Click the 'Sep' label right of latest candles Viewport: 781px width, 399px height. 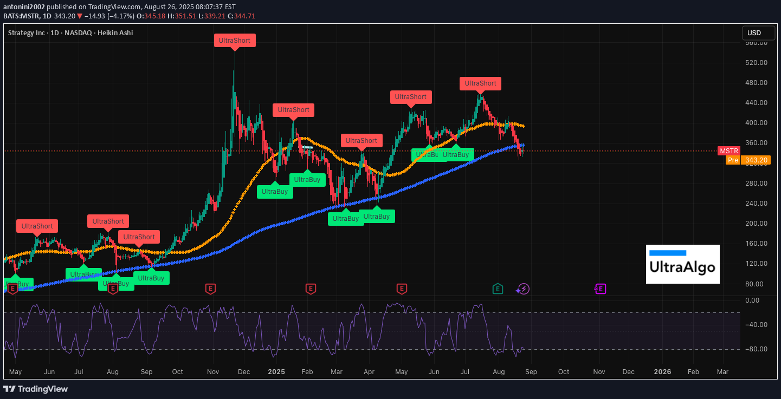[531, 372]
